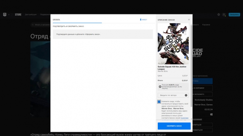
Task: Expand the dropdown arrow beside Epic logo
Action: click(x=9, y=14)
